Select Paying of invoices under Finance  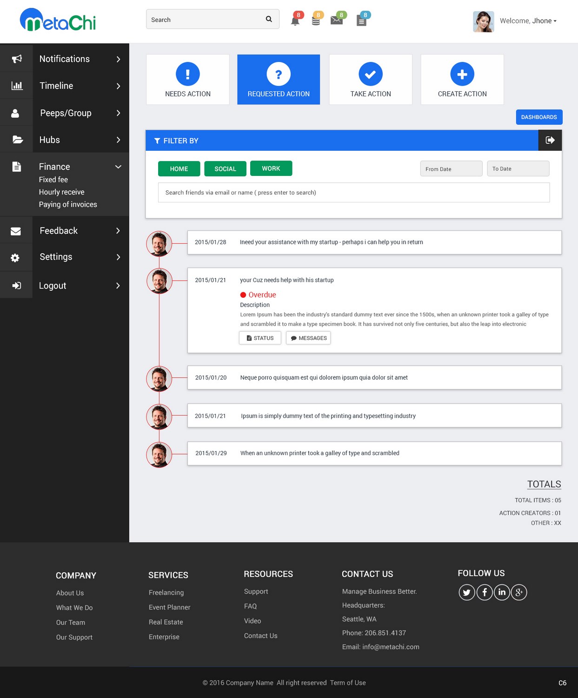coord(68,204)
